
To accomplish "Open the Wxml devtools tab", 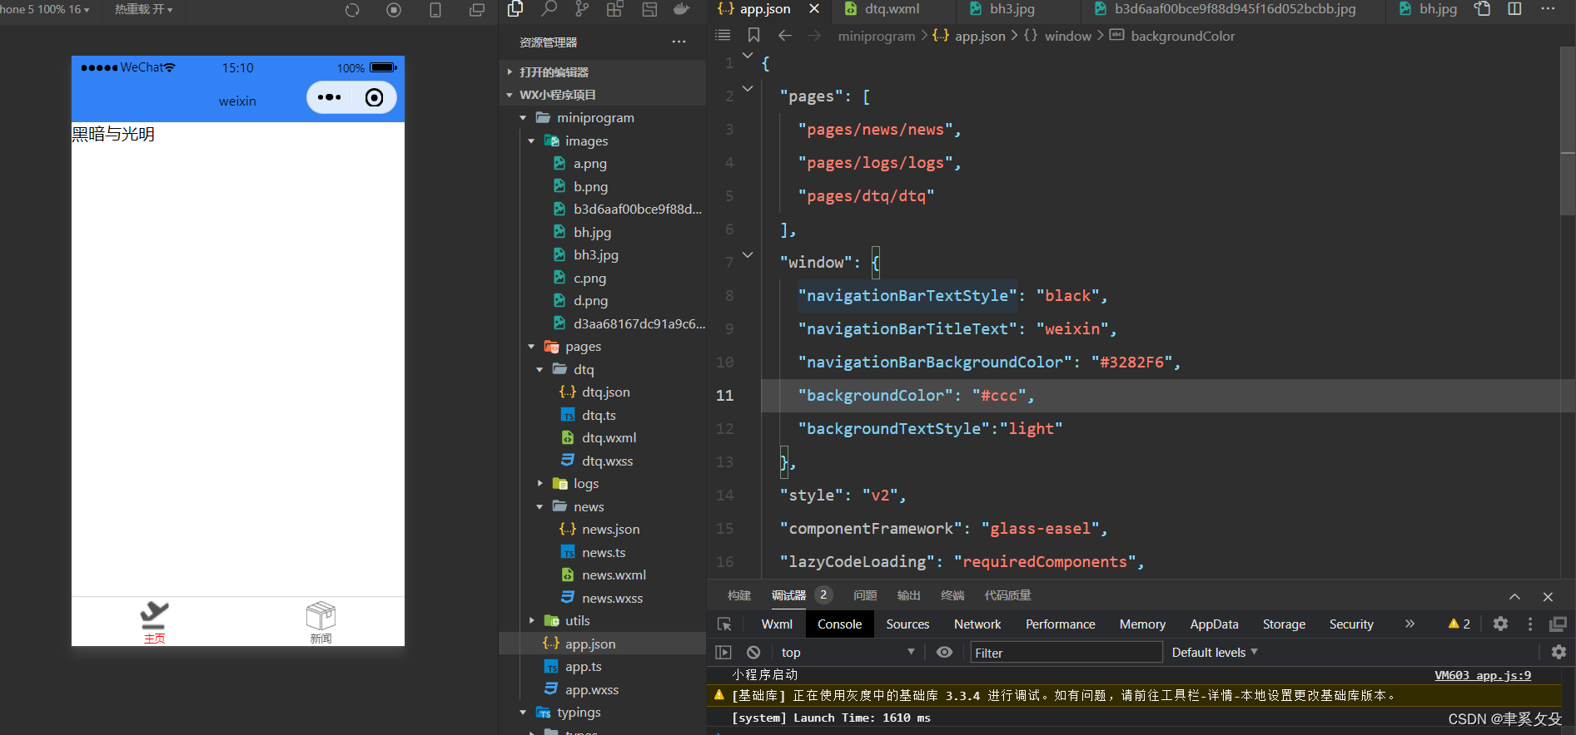I will [x=777, y=624].
